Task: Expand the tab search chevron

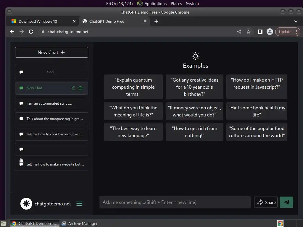Action: coord(296,21)
